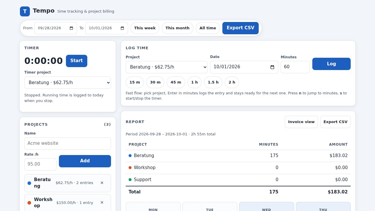Add the new project
The image size is (375, 211).
85,161
